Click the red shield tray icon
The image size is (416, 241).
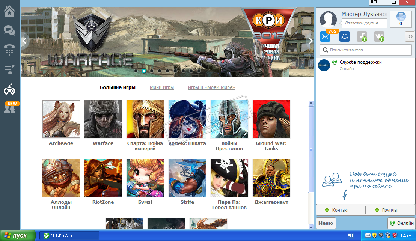[395, 235]
